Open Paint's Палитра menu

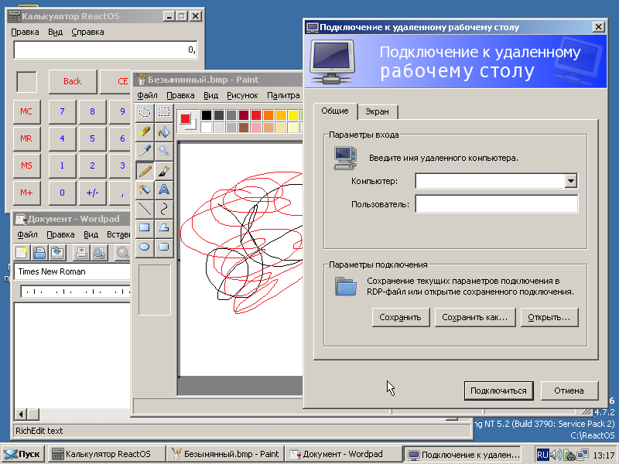(x=283, y=95)
